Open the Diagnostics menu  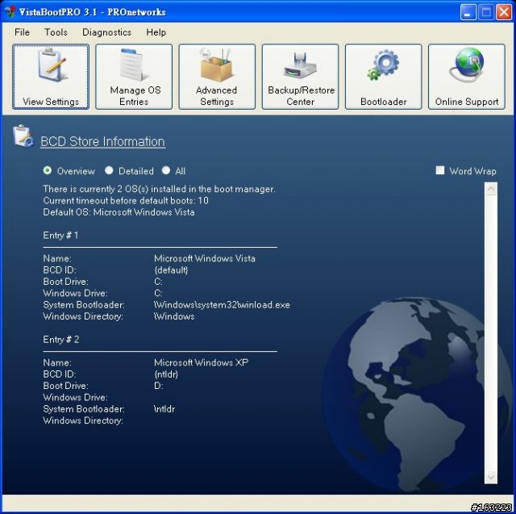(106, 32)
